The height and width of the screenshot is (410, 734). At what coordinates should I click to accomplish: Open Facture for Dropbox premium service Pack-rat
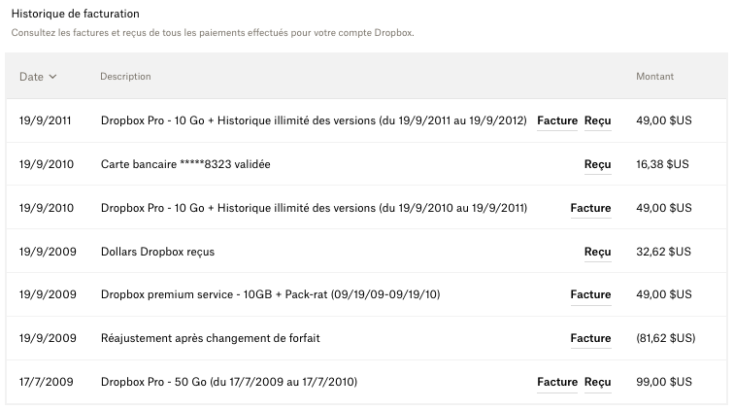(590, 295)
